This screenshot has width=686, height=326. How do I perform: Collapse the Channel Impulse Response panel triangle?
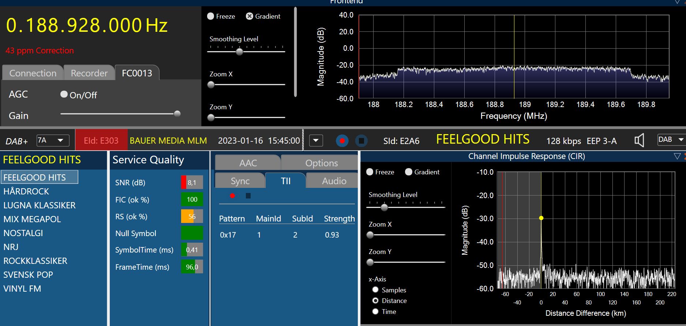(x=677, y=156)
